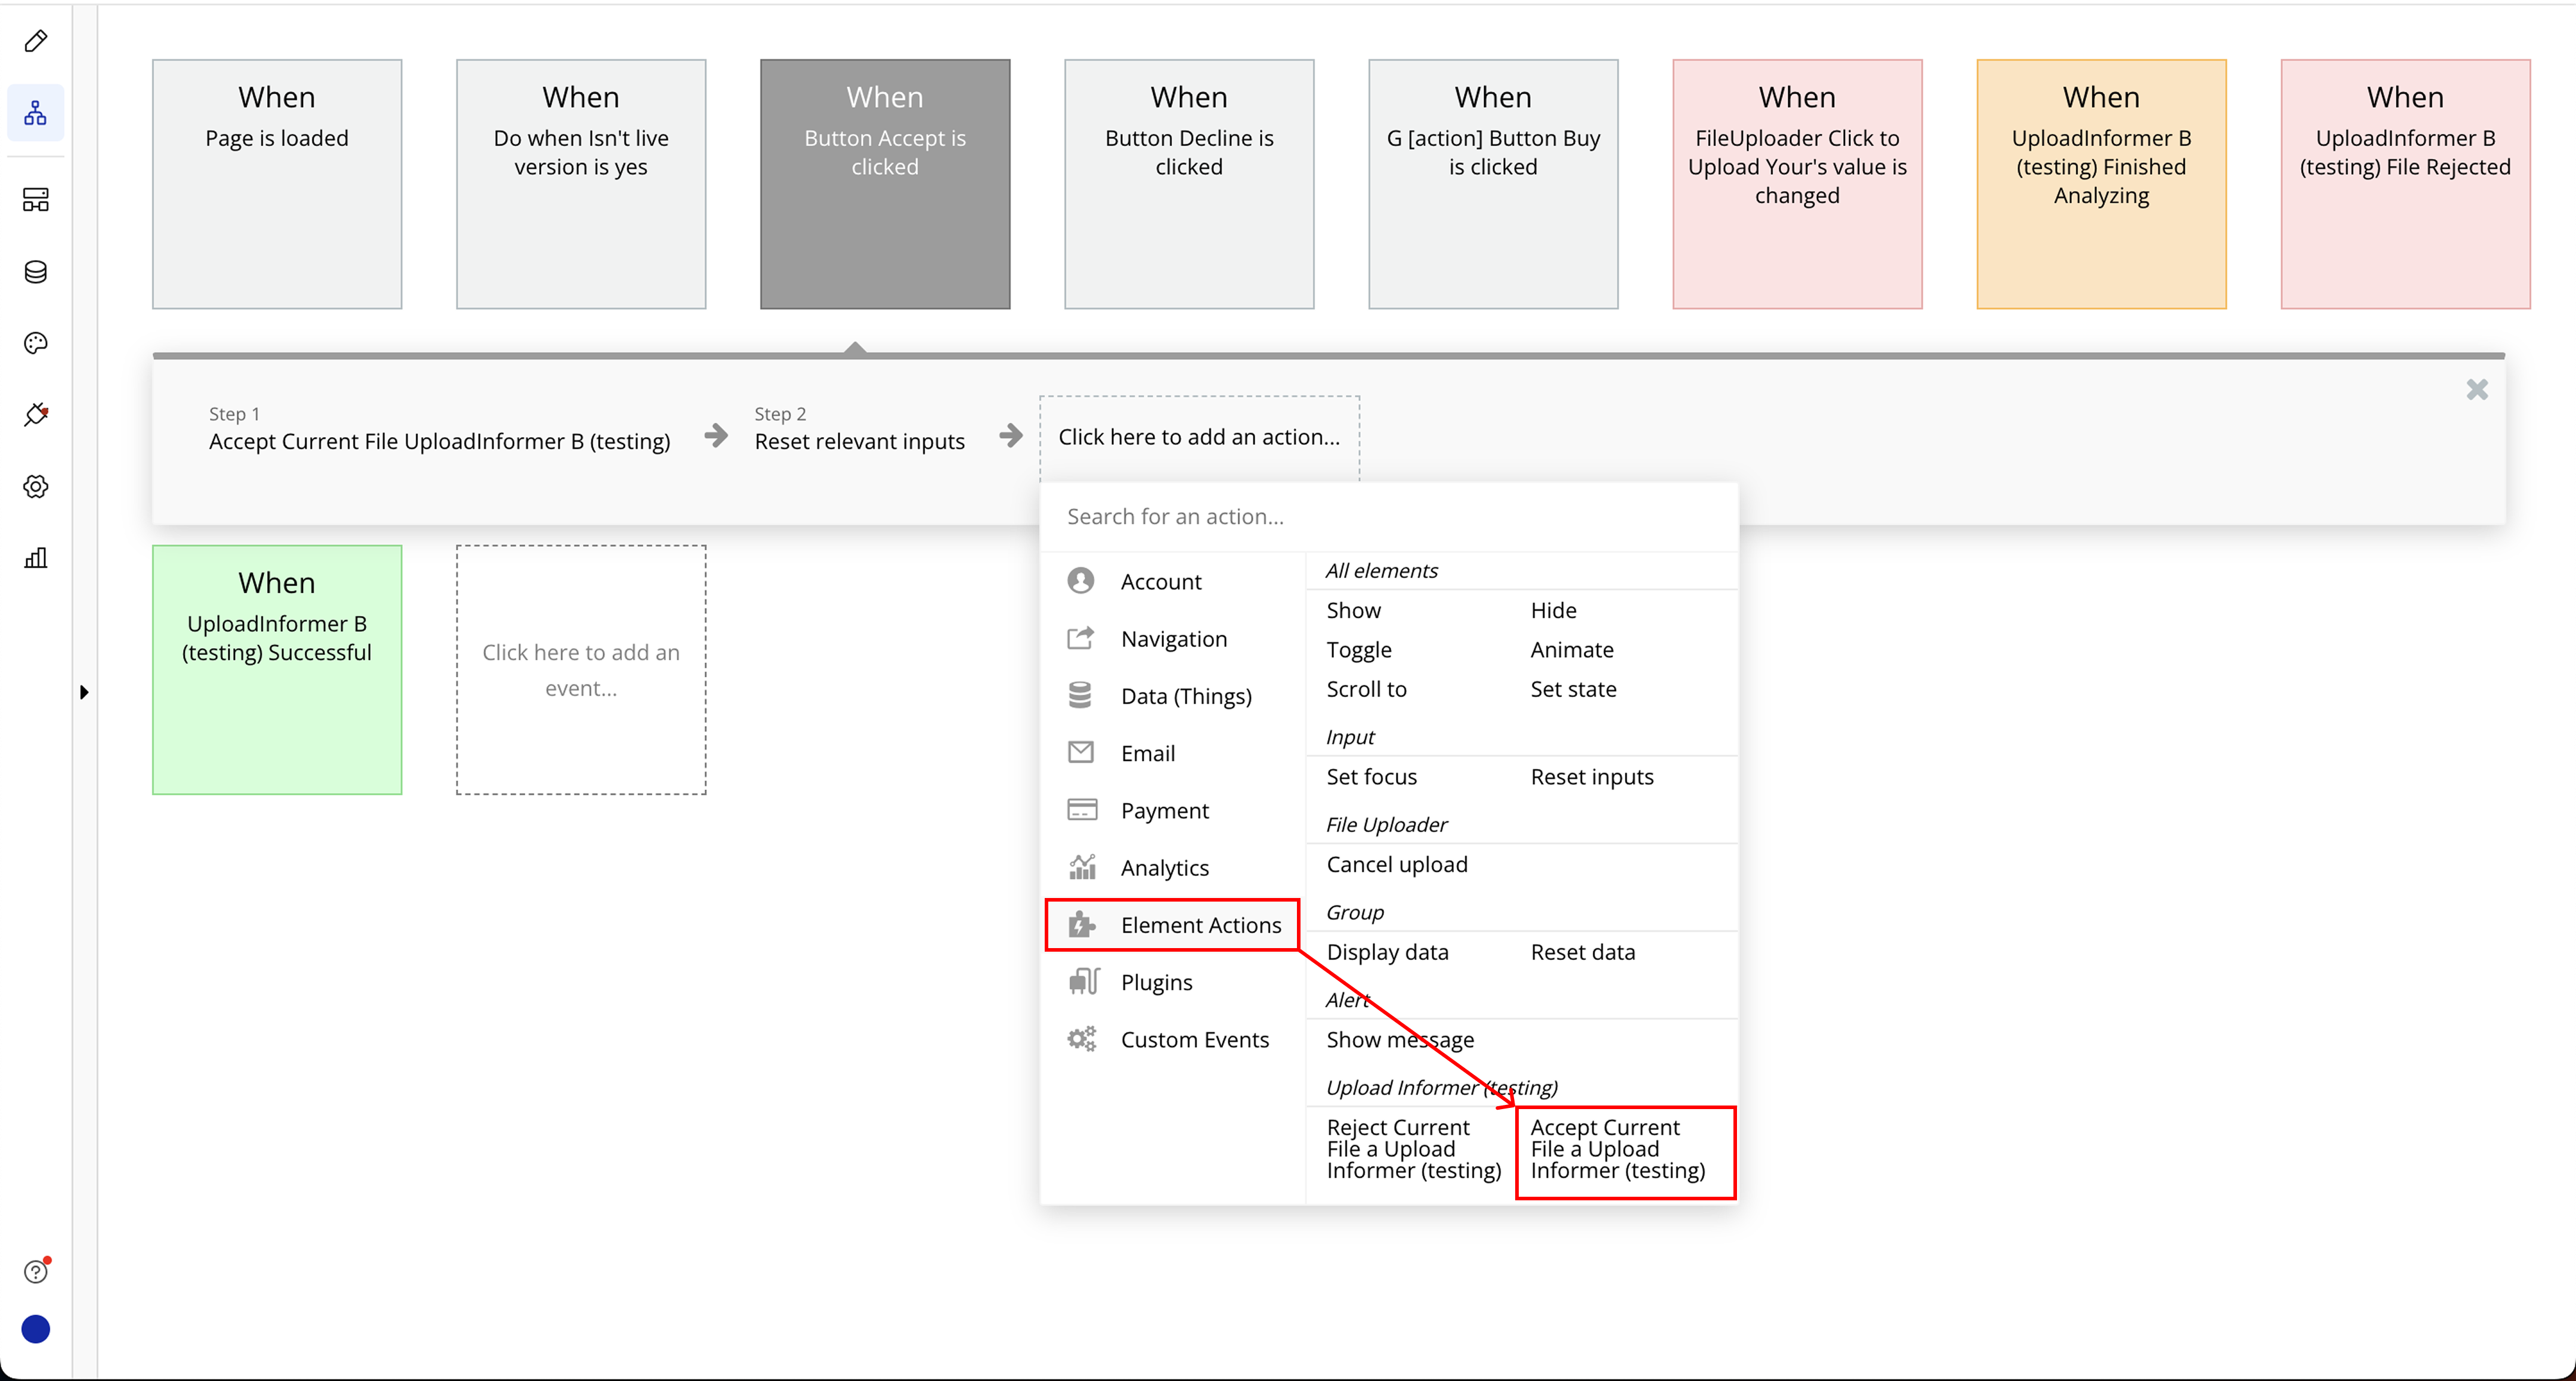Open the Styles palette icon

tap(36, 343)
